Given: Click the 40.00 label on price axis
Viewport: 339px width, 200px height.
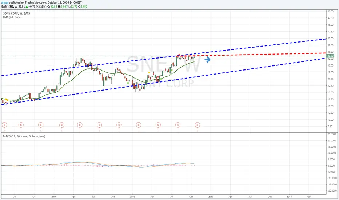Looking at the screenshot, I should tap(330, 39).
